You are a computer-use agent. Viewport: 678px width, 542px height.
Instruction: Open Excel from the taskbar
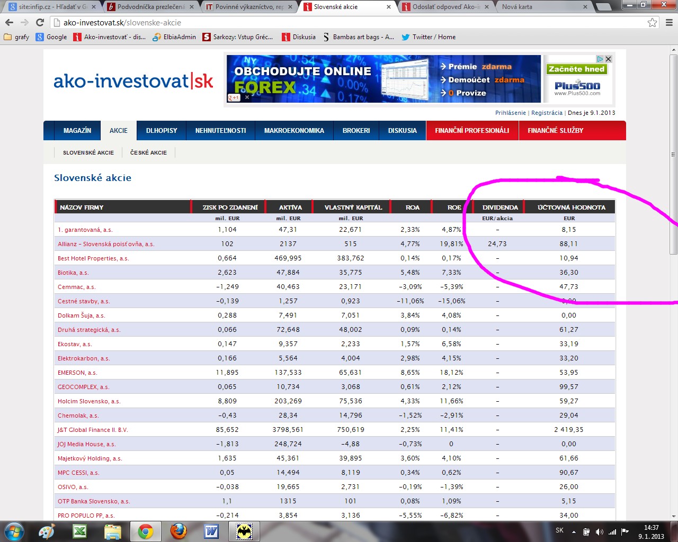click(x=80, y=531)
